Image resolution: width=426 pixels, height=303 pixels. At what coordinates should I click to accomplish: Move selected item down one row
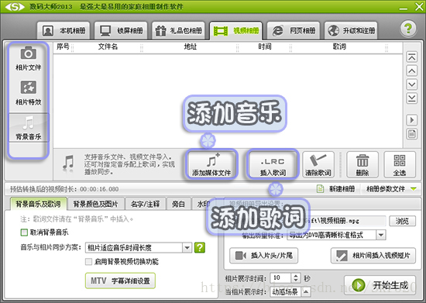click(x=412, y=84)
